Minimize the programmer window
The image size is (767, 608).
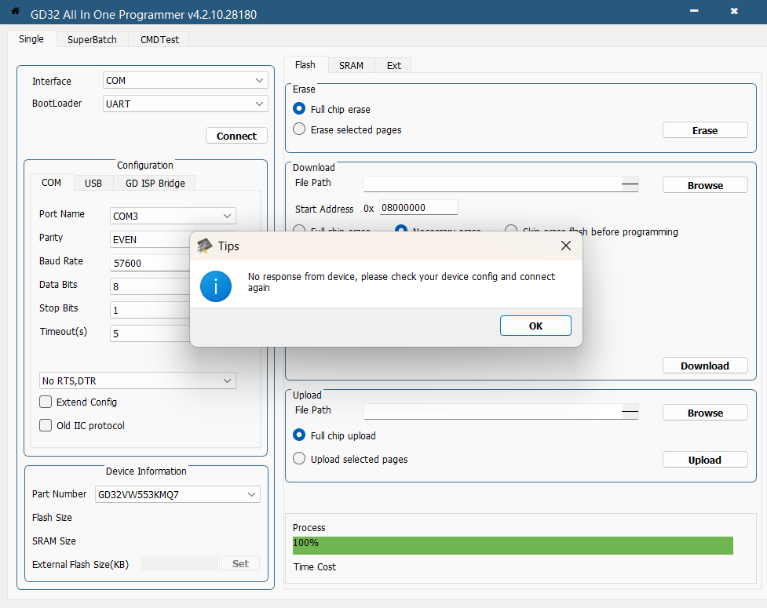(694, 12)
